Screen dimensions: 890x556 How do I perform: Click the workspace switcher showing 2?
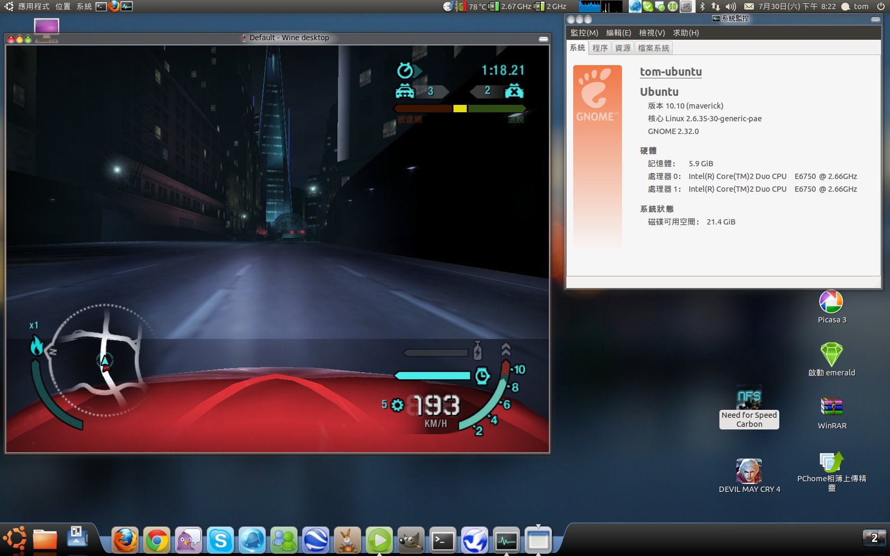[x=874, y=539]
